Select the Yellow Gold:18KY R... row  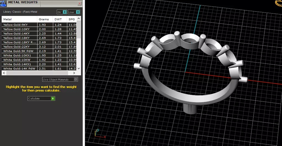pos(39,42)
